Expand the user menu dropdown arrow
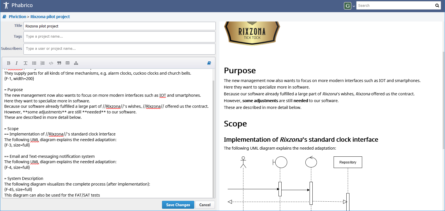The image size is (445, 211). [x=354, y=6]
